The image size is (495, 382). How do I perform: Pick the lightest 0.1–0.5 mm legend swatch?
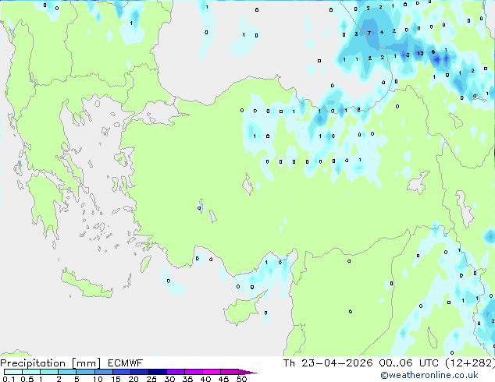point(13,372)
